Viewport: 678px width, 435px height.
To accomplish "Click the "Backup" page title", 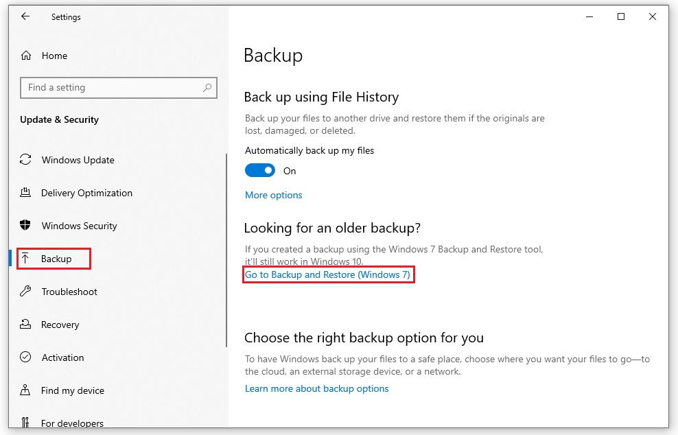I will coord(273,56).
